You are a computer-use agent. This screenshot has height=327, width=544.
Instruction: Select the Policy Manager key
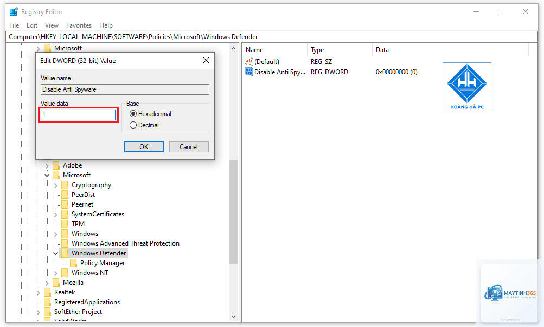coord(103,263)
